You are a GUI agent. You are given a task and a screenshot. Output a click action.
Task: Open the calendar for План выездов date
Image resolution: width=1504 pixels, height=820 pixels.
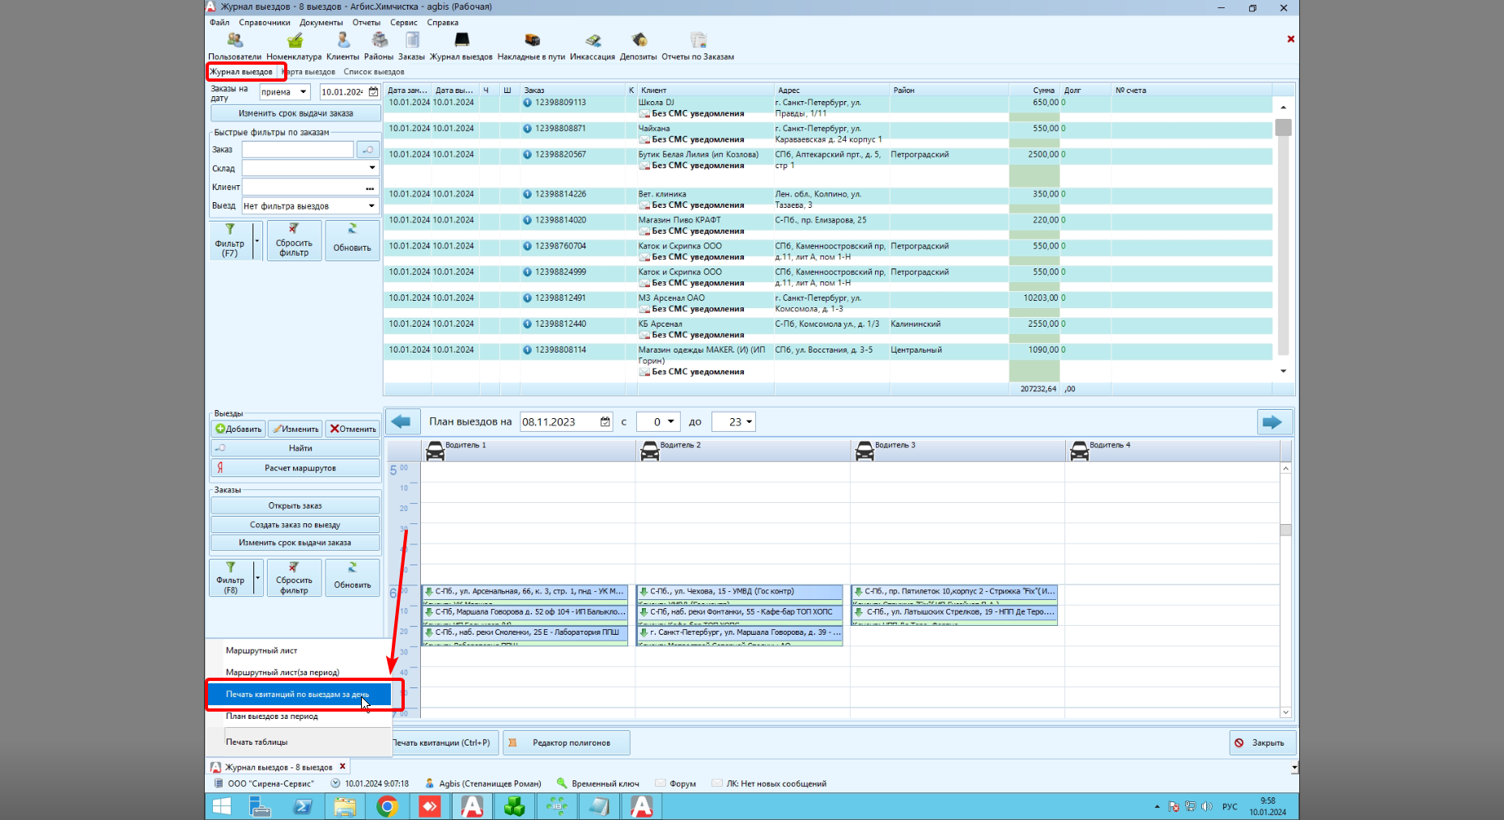[x=604, y=421]
